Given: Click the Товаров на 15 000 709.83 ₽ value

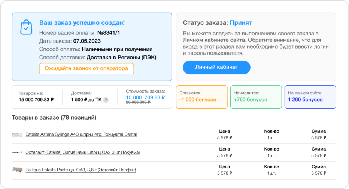Looking at the screenshot, I should tap(36, 100).
